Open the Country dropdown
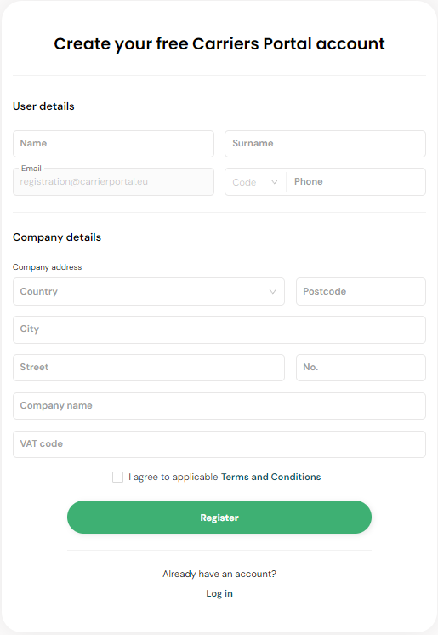 149,292
